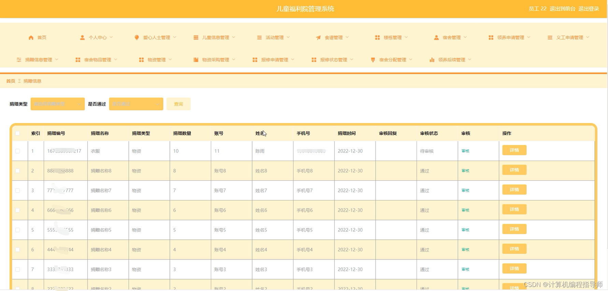Click the grid icon for 楼栋管理
Screen dimensions: 608x291
377,37
